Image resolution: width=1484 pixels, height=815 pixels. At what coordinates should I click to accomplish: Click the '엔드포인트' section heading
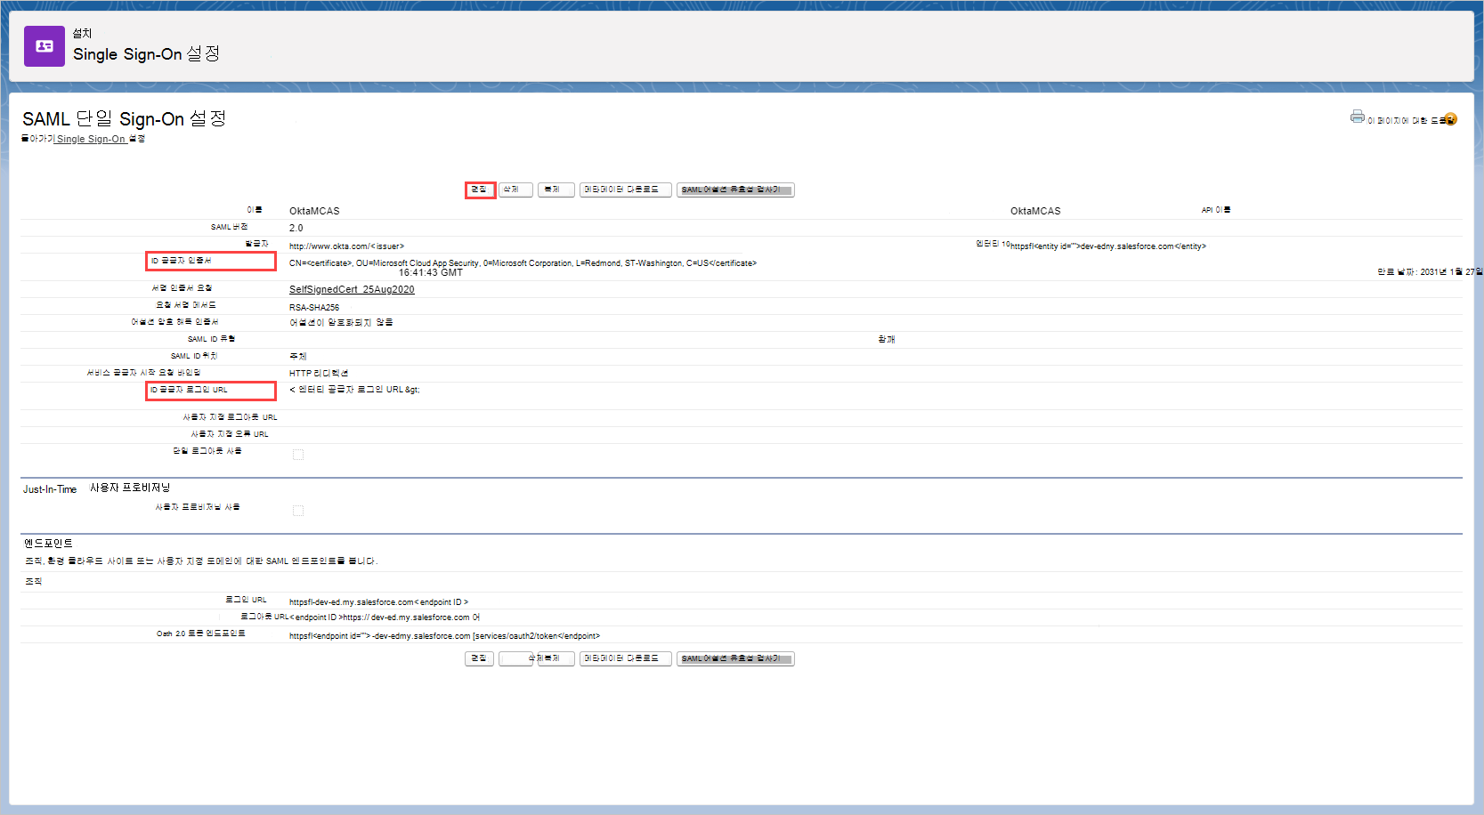point(49,543)
